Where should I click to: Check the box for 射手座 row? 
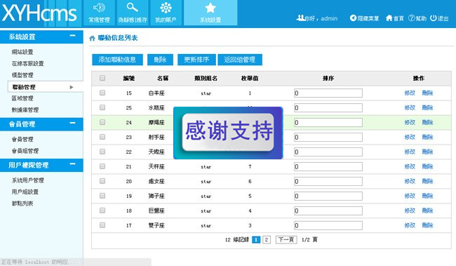[x=102, y=137]
